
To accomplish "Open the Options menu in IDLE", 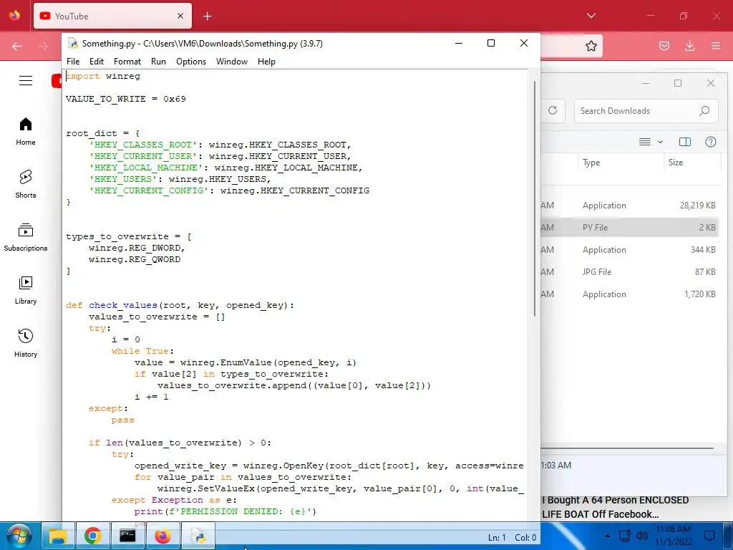I will (190, 62).
